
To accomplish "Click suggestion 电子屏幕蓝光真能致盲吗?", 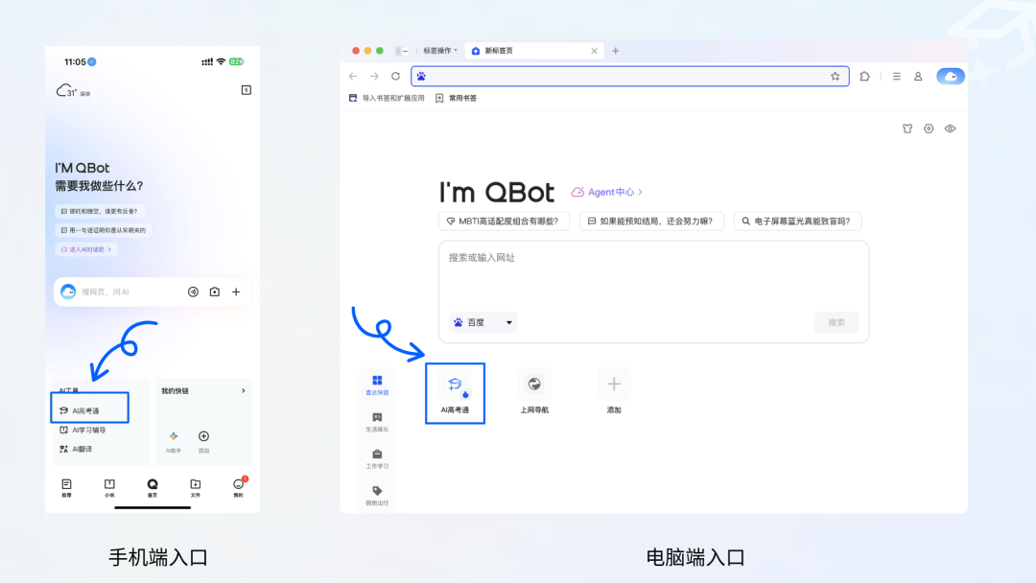I will tap(797, 222).
